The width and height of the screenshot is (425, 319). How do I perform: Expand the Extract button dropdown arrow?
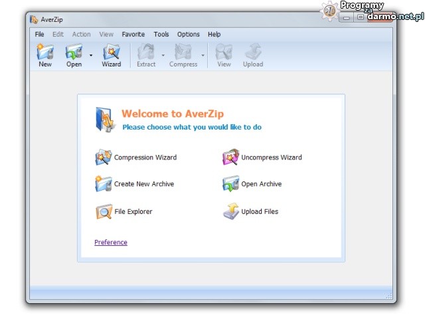tap(163, 56)
